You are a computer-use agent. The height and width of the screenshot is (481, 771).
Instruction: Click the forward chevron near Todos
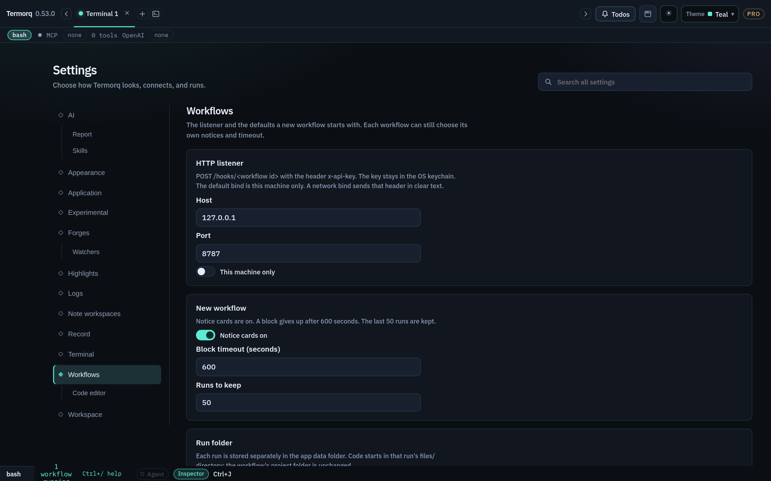[x=585, y=14]
